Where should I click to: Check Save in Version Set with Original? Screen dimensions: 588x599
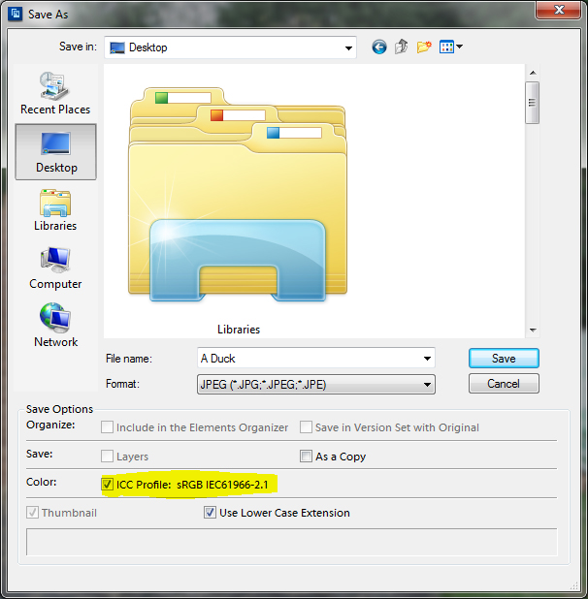coord(306,427)
